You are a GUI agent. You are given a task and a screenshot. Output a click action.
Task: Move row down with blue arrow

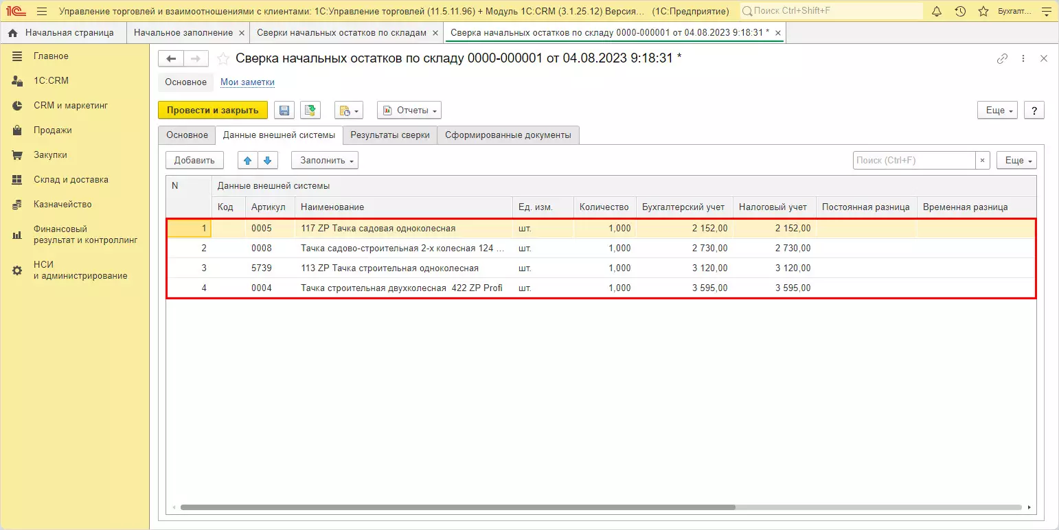[x=268, y=161]
